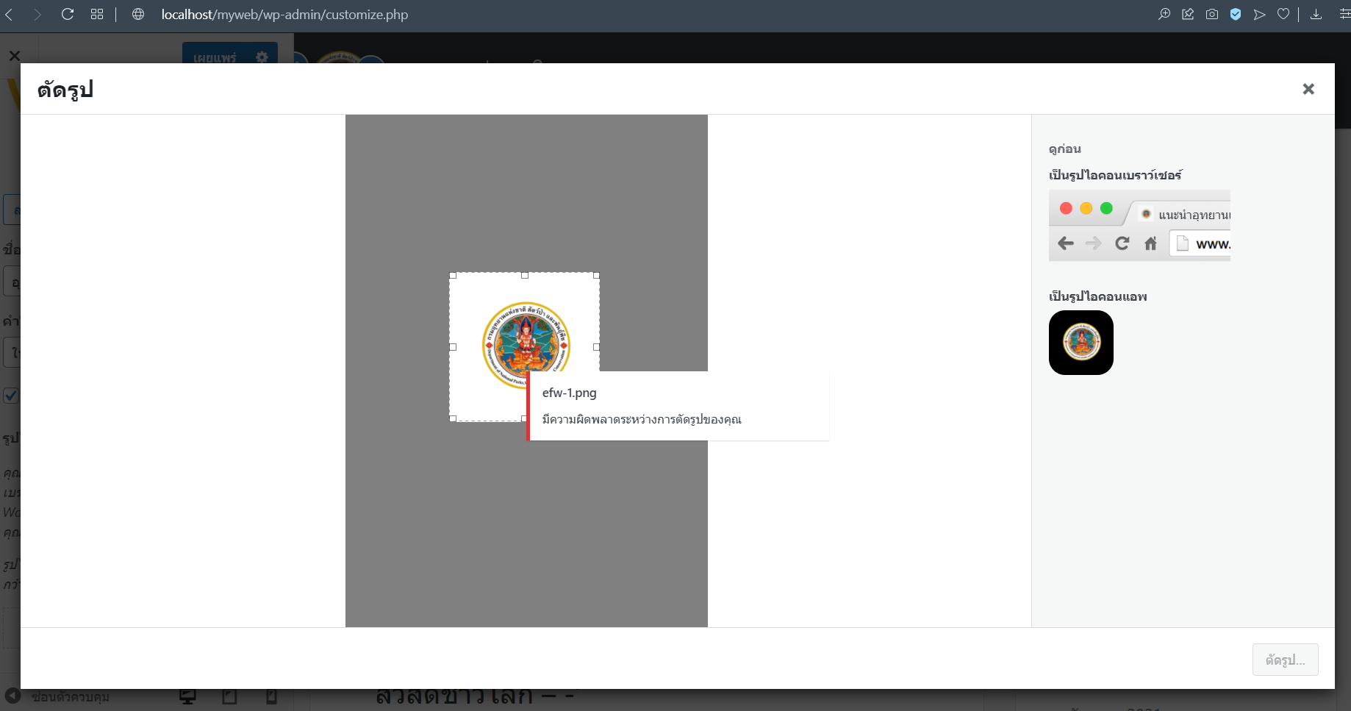Collapse customizer controls with ซ่อนตัวควบคุม arrow
The width and height of the screenshot is (1351, 711).
click(x=13, y=696)
